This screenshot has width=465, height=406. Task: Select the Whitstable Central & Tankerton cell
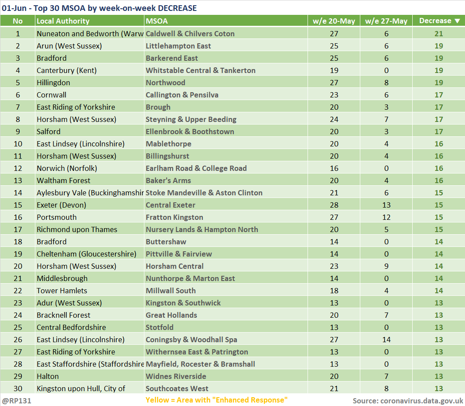click(x=201, y=70)
